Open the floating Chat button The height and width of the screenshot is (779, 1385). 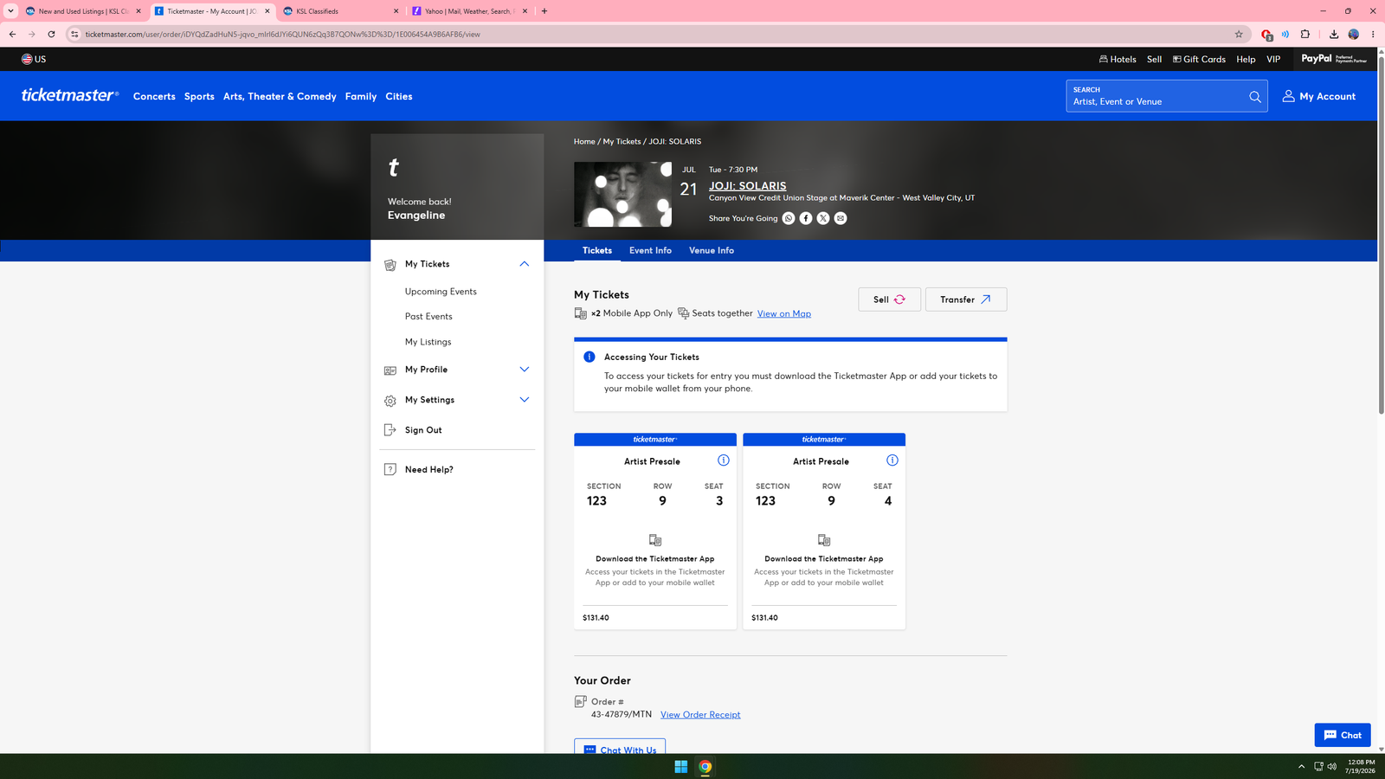pyautogui.click(x=1343, y=735)
